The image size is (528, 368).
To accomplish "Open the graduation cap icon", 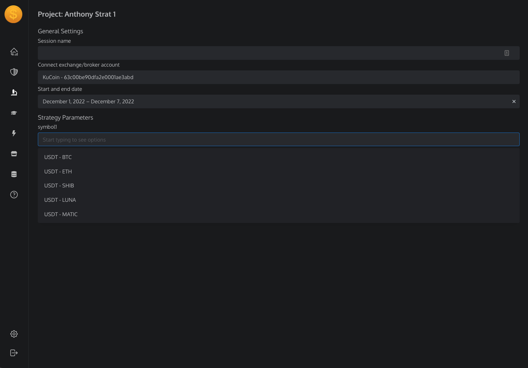I will (x=14, y=113).
